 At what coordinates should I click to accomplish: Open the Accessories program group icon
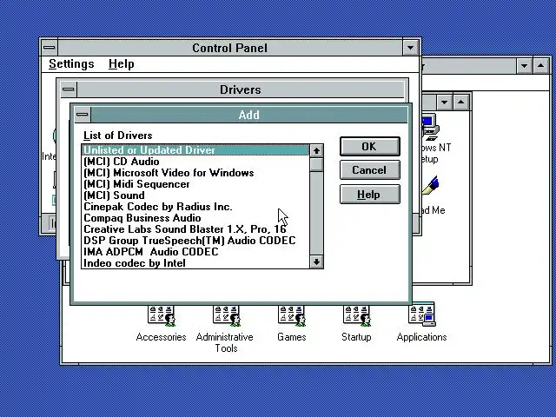click(x=162, y=315)
